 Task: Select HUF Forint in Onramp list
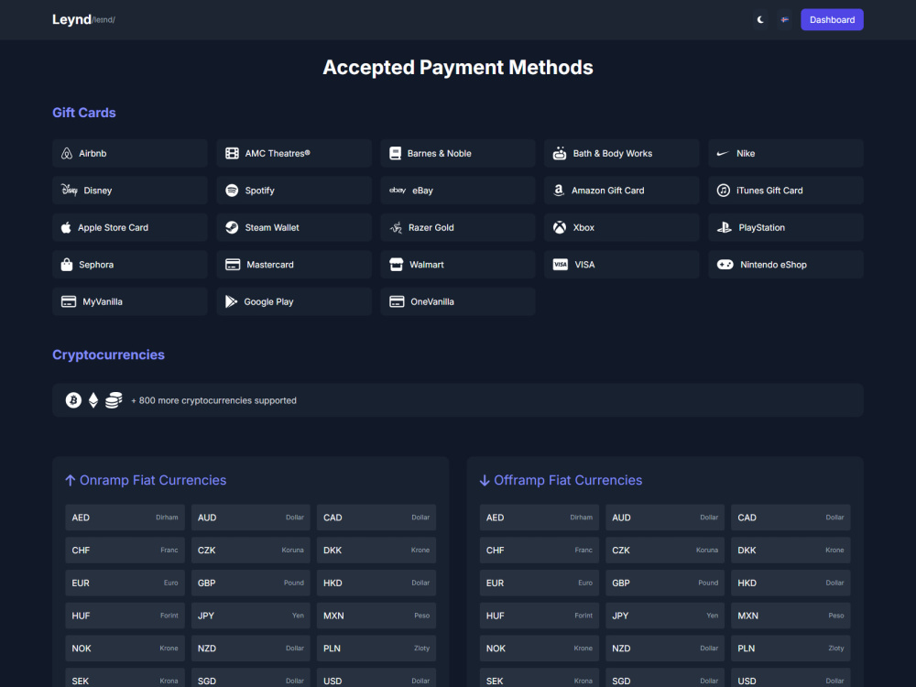125,616
